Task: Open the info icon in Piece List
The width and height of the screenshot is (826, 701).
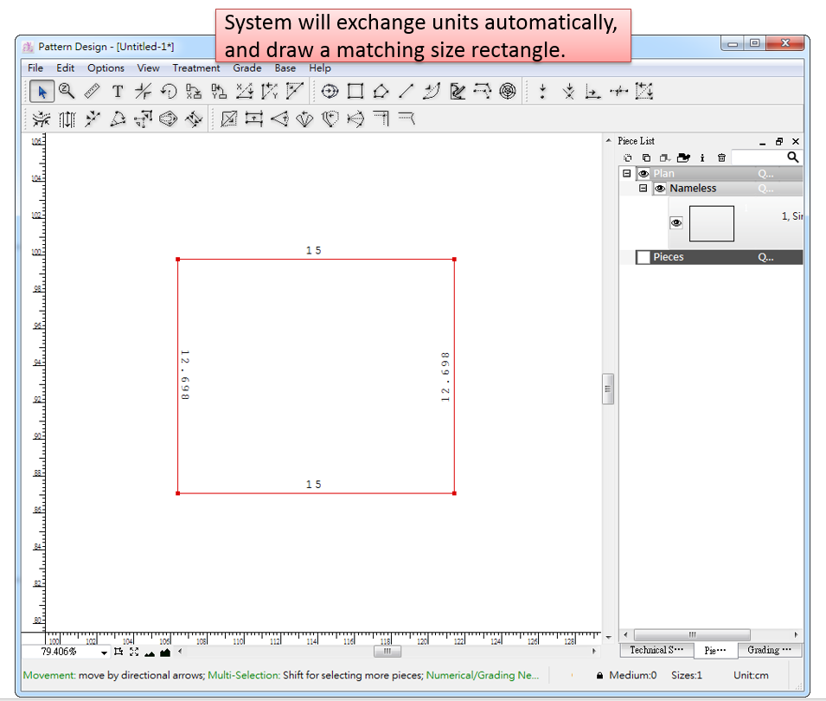Action: [701, 158]
